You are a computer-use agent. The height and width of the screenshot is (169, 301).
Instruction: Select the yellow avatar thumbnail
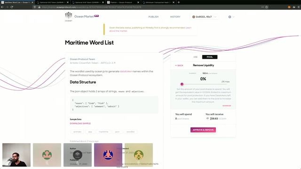coord(139,155)
